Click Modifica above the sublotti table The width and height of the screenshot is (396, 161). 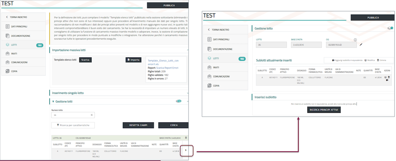369,61
